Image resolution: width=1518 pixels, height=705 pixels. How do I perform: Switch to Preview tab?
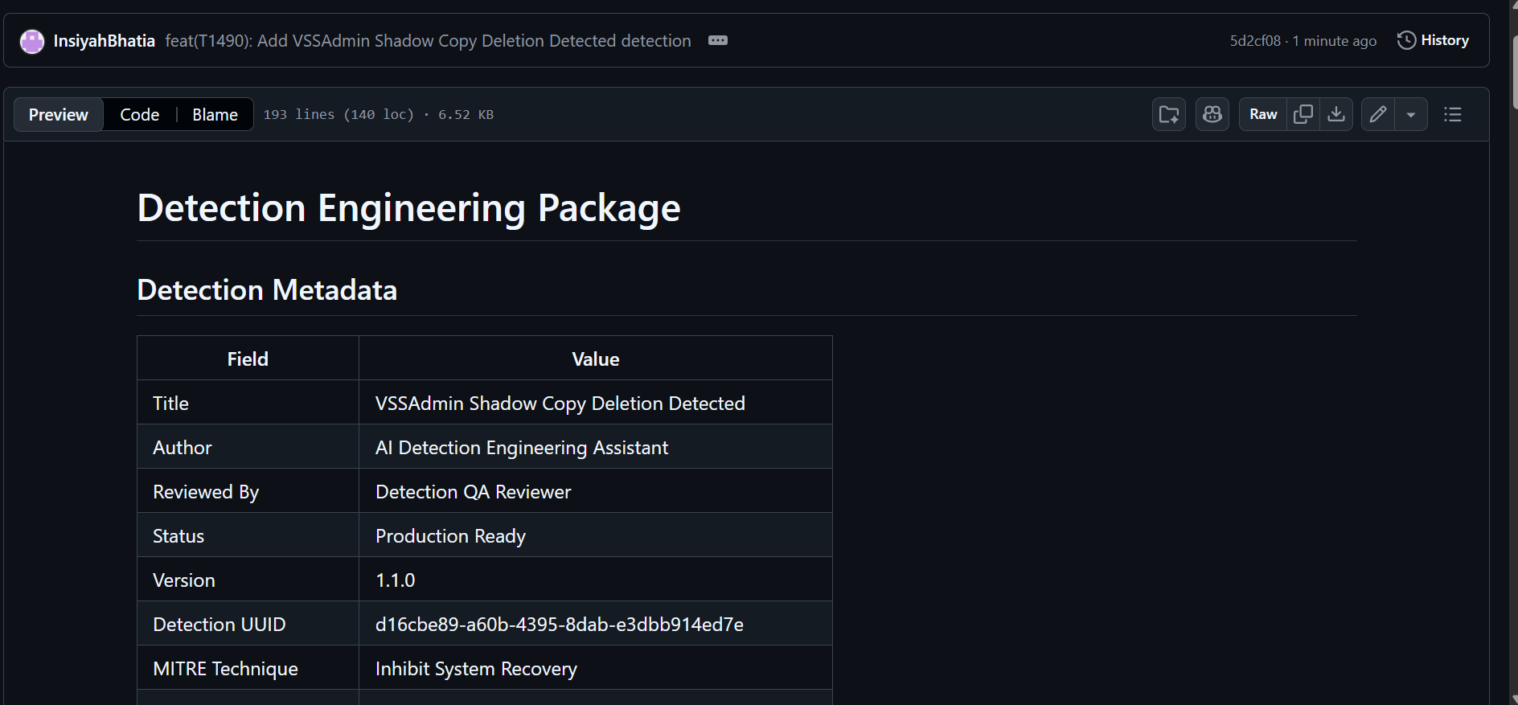[x=59, y=114]
